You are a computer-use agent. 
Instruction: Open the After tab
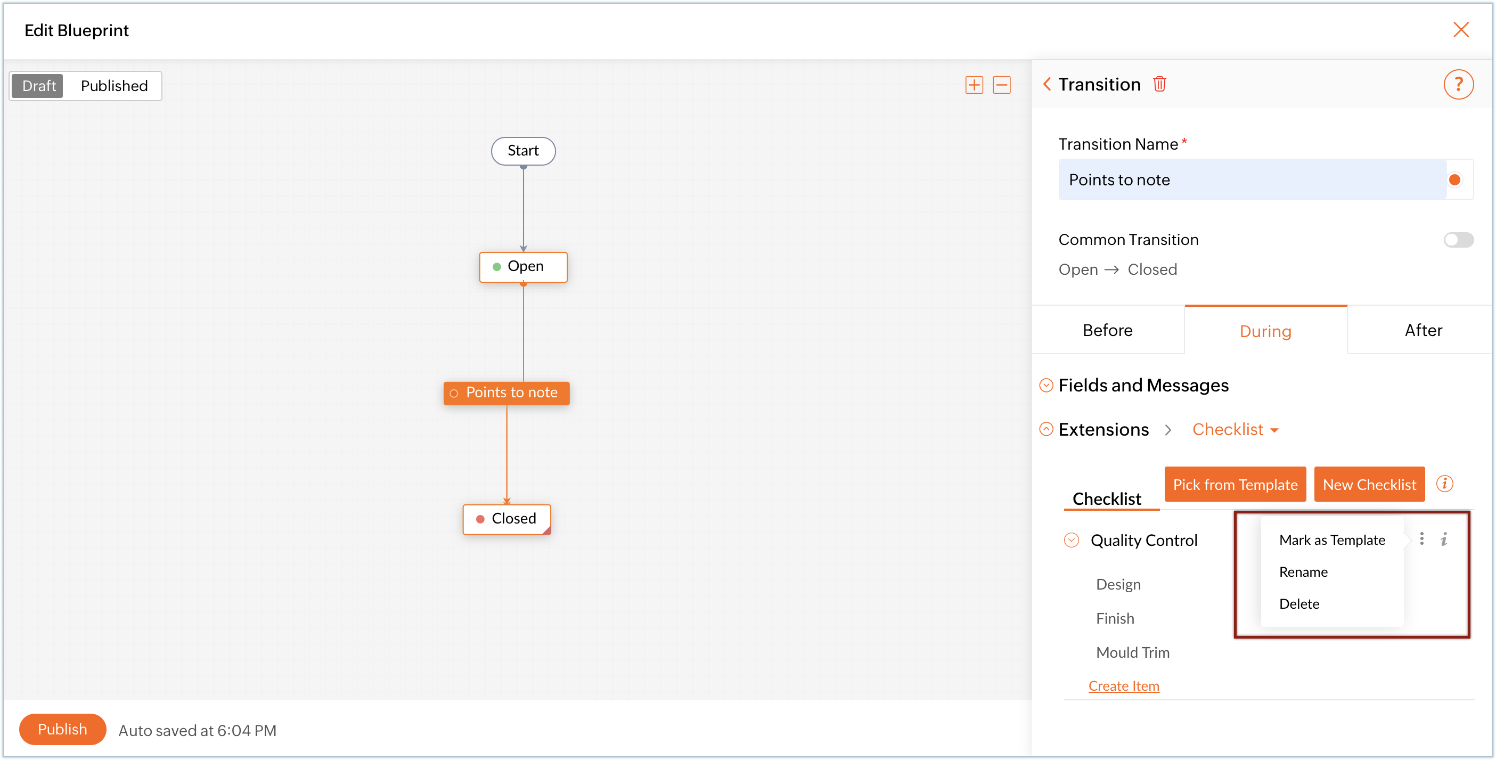point(1423,330)
